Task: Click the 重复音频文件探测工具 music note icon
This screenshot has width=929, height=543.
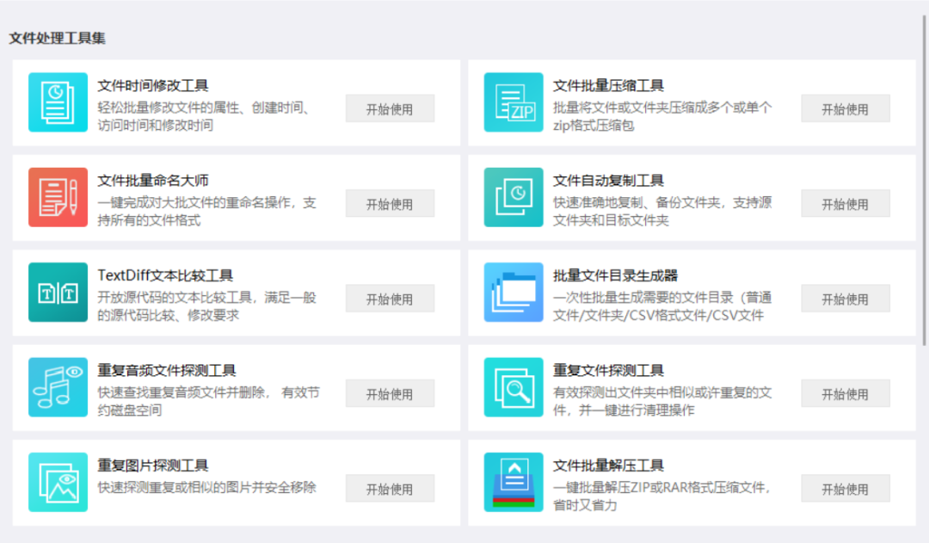Action: (x=57, y=386)
